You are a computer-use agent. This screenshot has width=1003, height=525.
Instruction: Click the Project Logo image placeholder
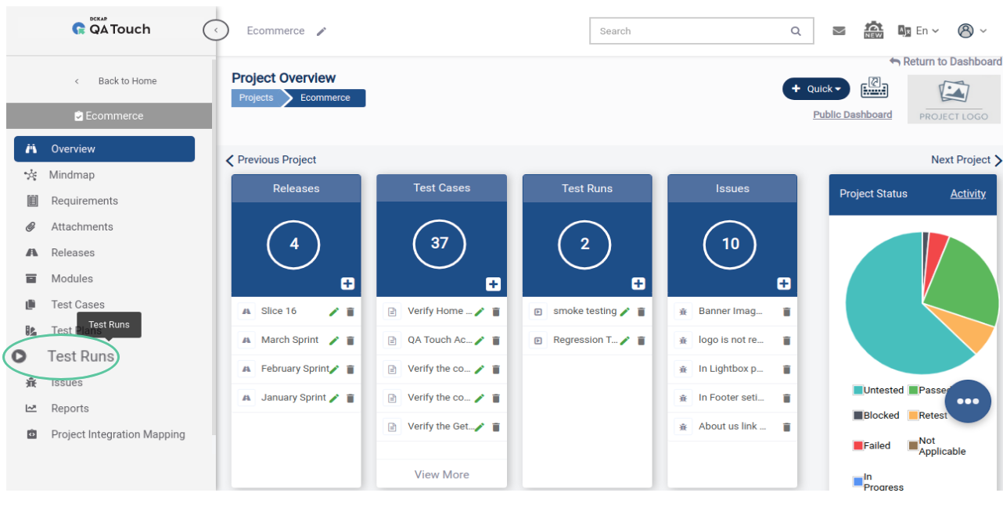954,99
